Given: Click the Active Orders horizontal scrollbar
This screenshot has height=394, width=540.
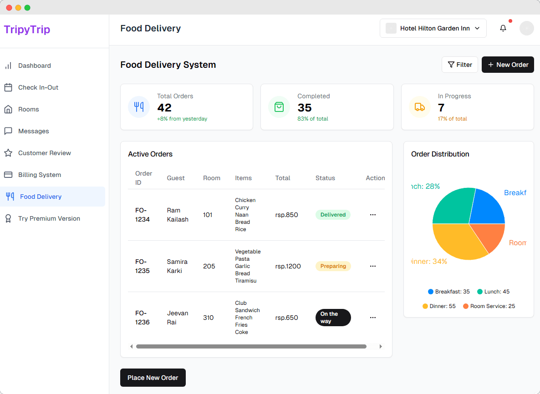Looking at the screenshot, I should tap(251, 347).
